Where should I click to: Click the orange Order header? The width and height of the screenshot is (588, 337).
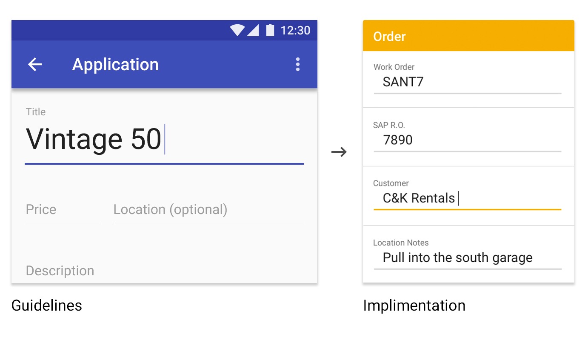point(468,36)
